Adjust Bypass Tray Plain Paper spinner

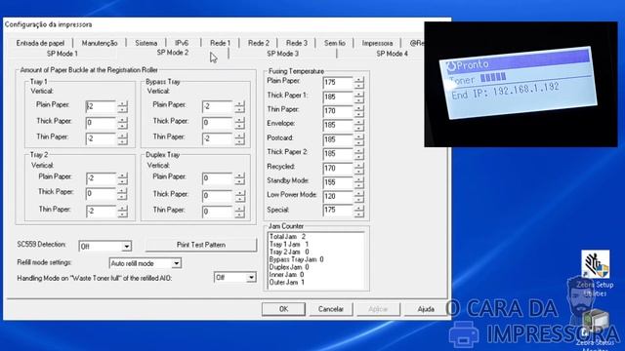point(239,106)
